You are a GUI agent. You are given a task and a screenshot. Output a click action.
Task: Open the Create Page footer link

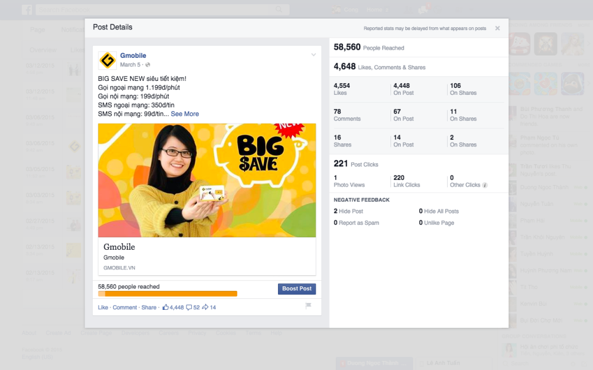click(96, 333)
